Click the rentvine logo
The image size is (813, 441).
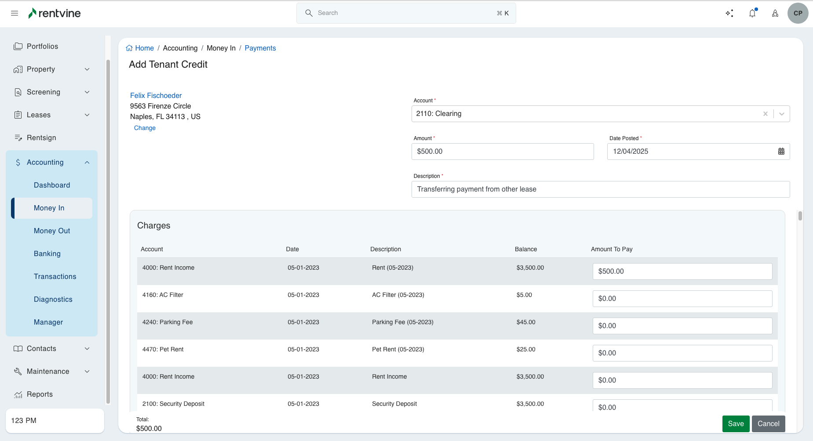[x=55, y=13]
